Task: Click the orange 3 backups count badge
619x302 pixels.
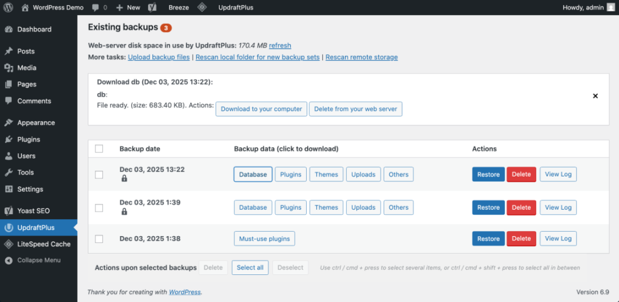Action: click(166, 28)
